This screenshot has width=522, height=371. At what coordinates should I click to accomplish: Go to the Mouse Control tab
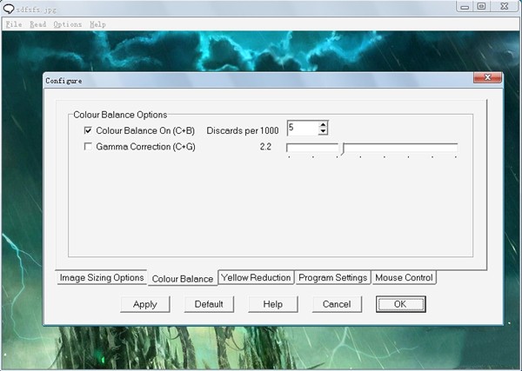tap(404, 278)
